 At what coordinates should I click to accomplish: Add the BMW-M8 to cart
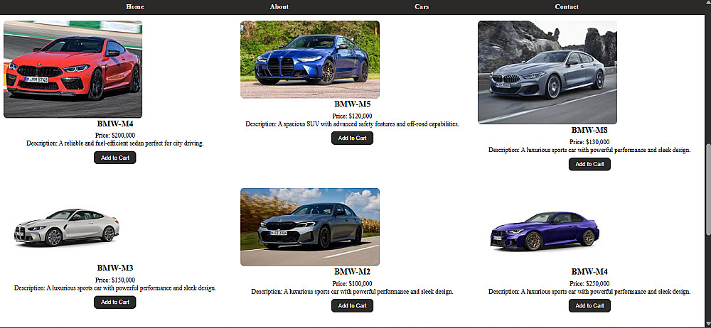589,164
